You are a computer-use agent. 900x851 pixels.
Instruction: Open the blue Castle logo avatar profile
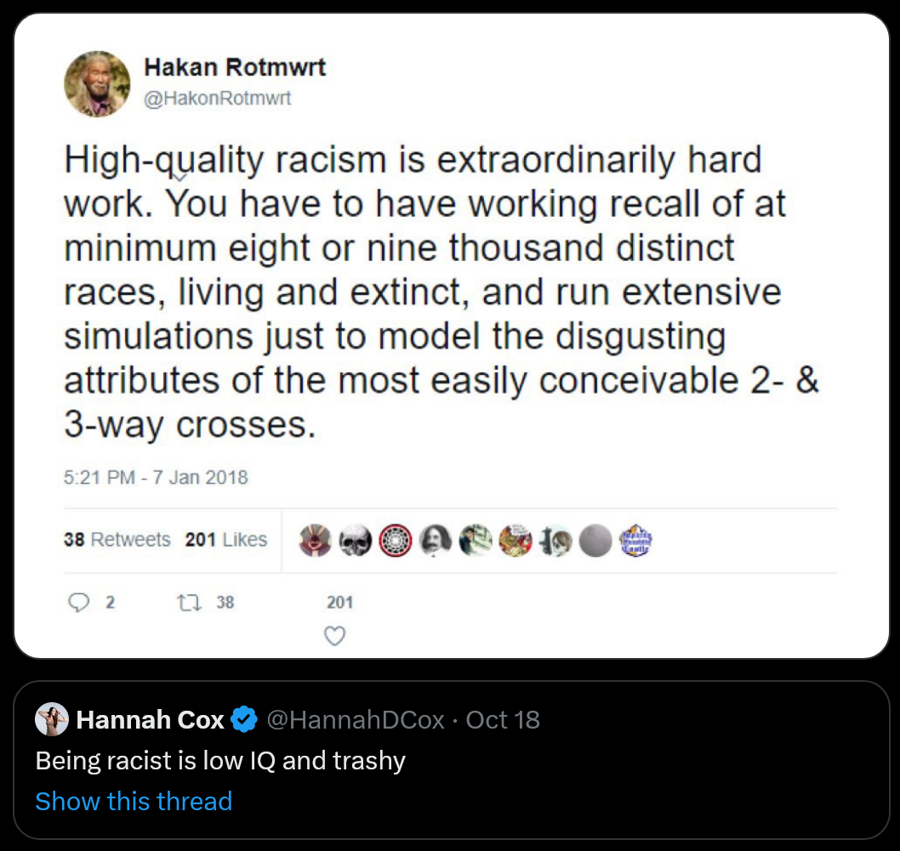635,540
